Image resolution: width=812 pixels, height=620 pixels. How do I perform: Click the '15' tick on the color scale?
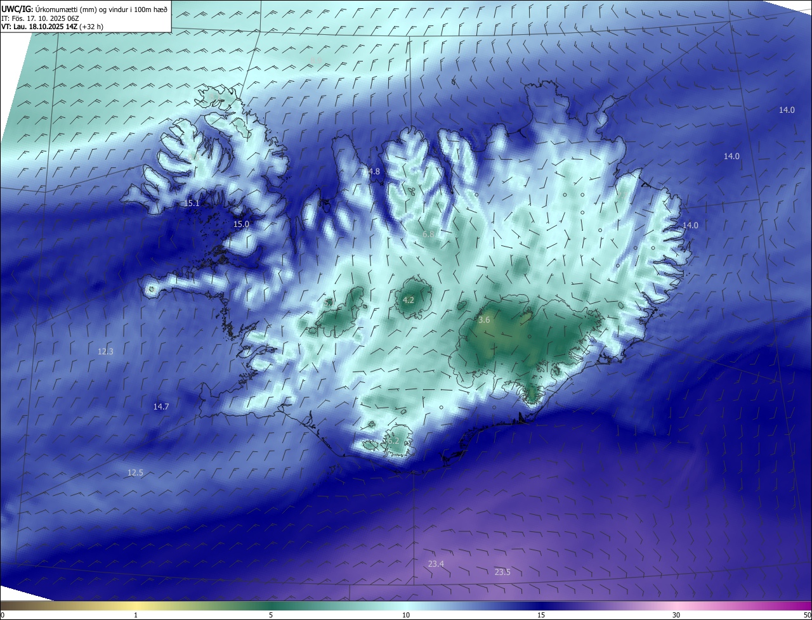pyautogui.click(x=541, y=615)
